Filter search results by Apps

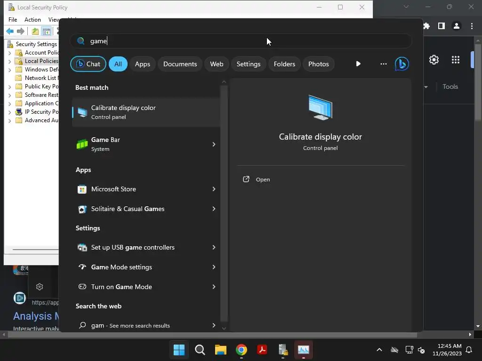click(x=142, y=64)
